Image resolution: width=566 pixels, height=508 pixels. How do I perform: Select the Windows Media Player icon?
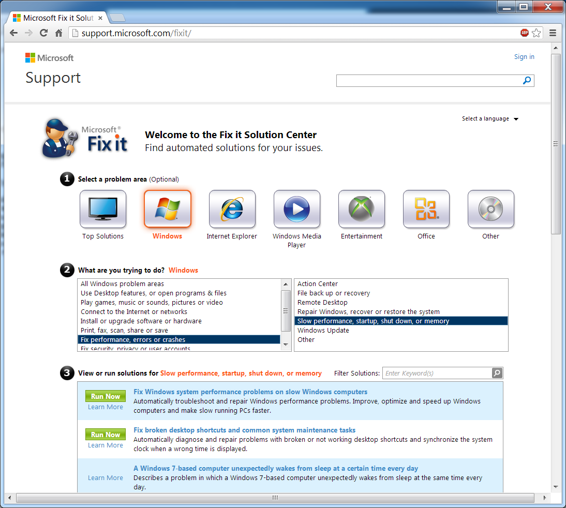tap(297, 209)
